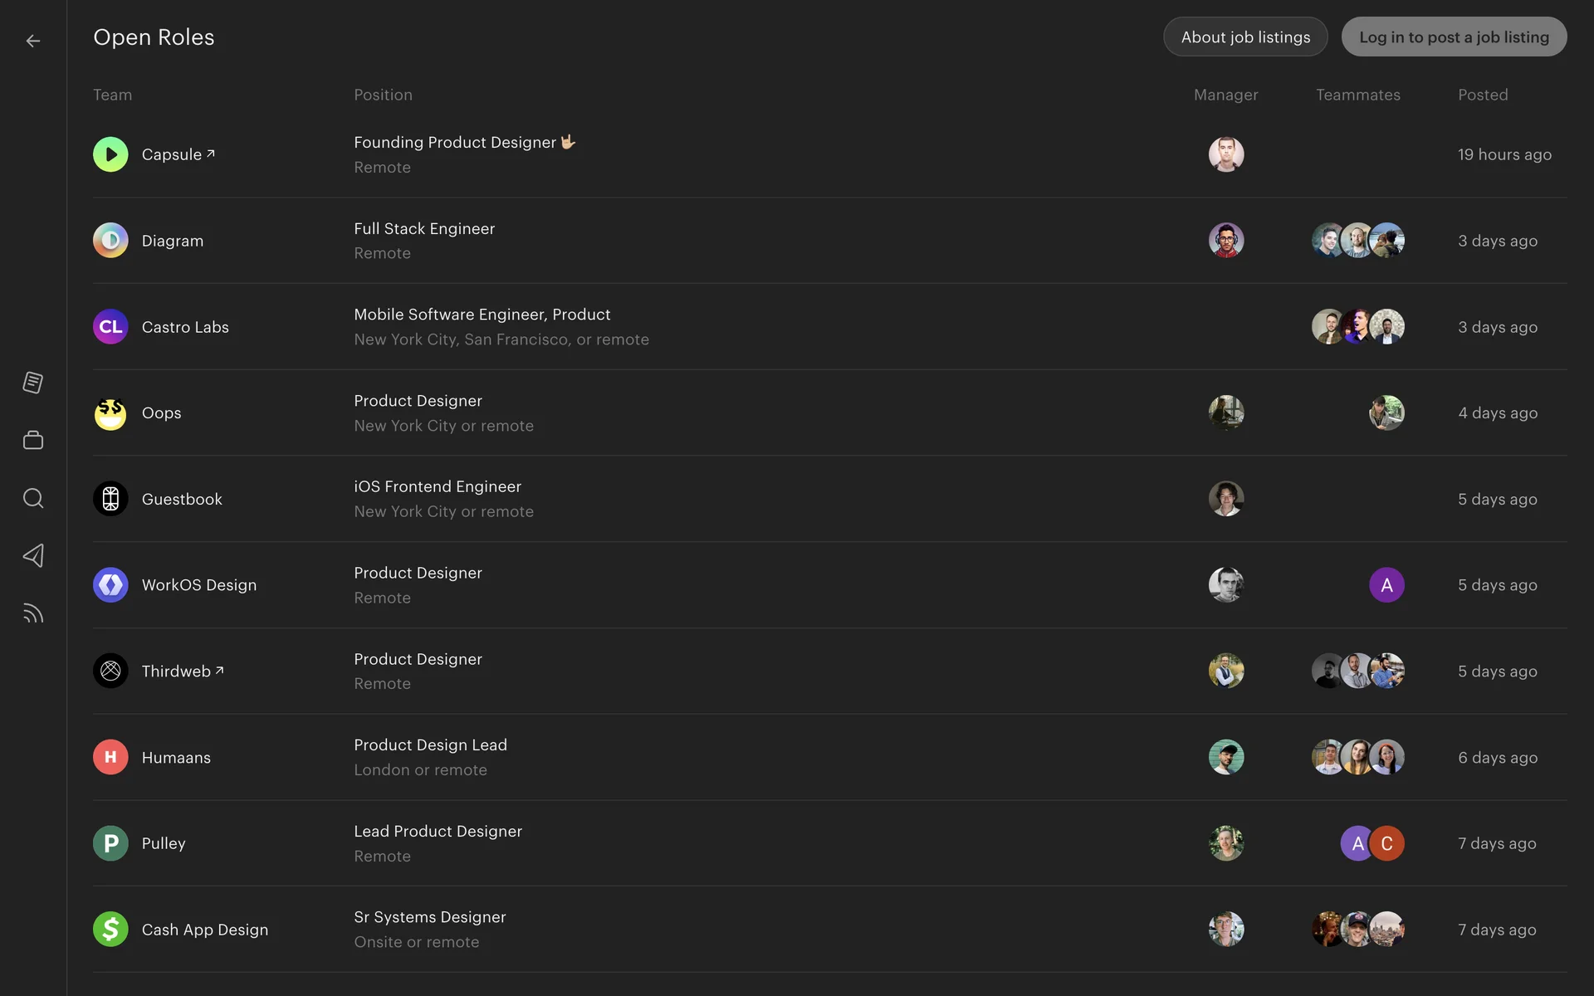Click the Cash App dollar logo

[x=110, y=929]
